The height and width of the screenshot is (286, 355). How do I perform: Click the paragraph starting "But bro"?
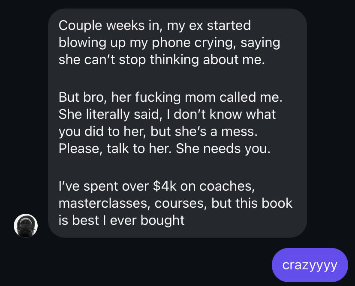click(x=171, y=122)
